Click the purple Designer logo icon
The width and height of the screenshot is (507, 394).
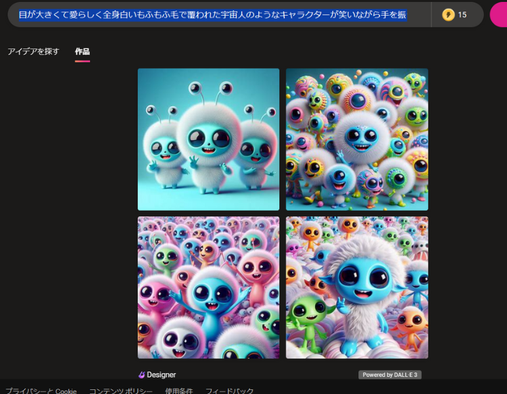[142, 374]
